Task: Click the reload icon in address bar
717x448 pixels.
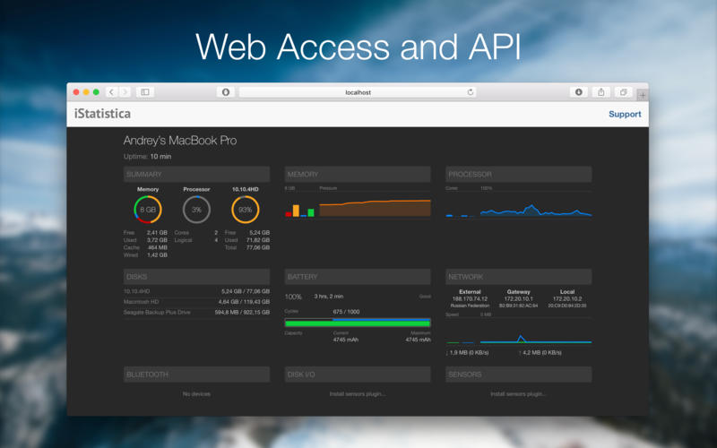Action: coord(471,92)
